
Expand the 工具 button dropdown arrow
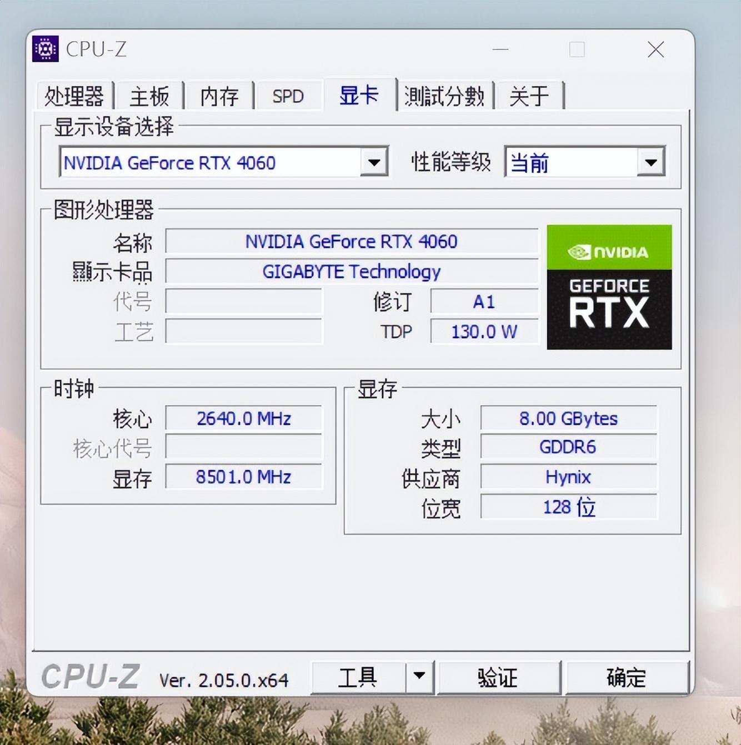[x=419, y=677]
